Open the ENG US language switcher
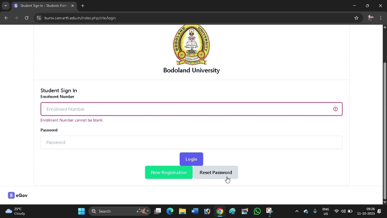This screenshot has height=218, width=387. pos(326,211)
